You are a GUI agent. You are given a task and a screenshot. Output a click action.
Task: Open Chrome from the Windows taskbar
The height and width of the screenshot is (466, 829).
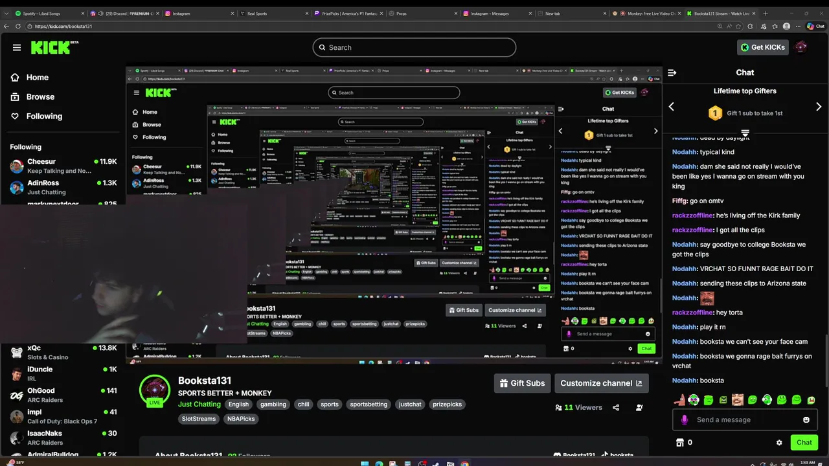coord(464,463)
